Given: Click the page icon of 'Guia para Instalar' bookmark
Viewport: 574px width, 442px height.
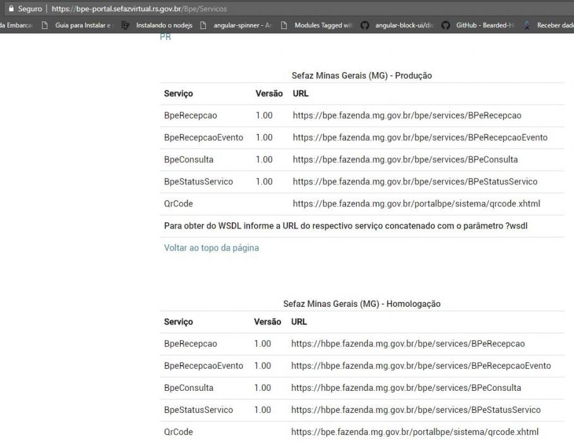Looking at the screenshot, I should [x=45, y=25].
